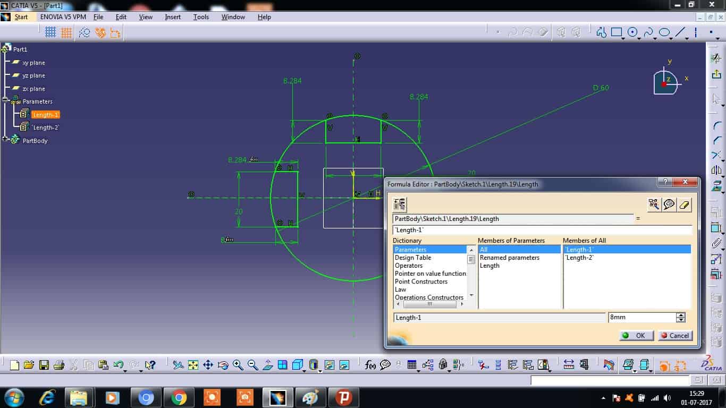Open the Window menu

tap(233, 17)
